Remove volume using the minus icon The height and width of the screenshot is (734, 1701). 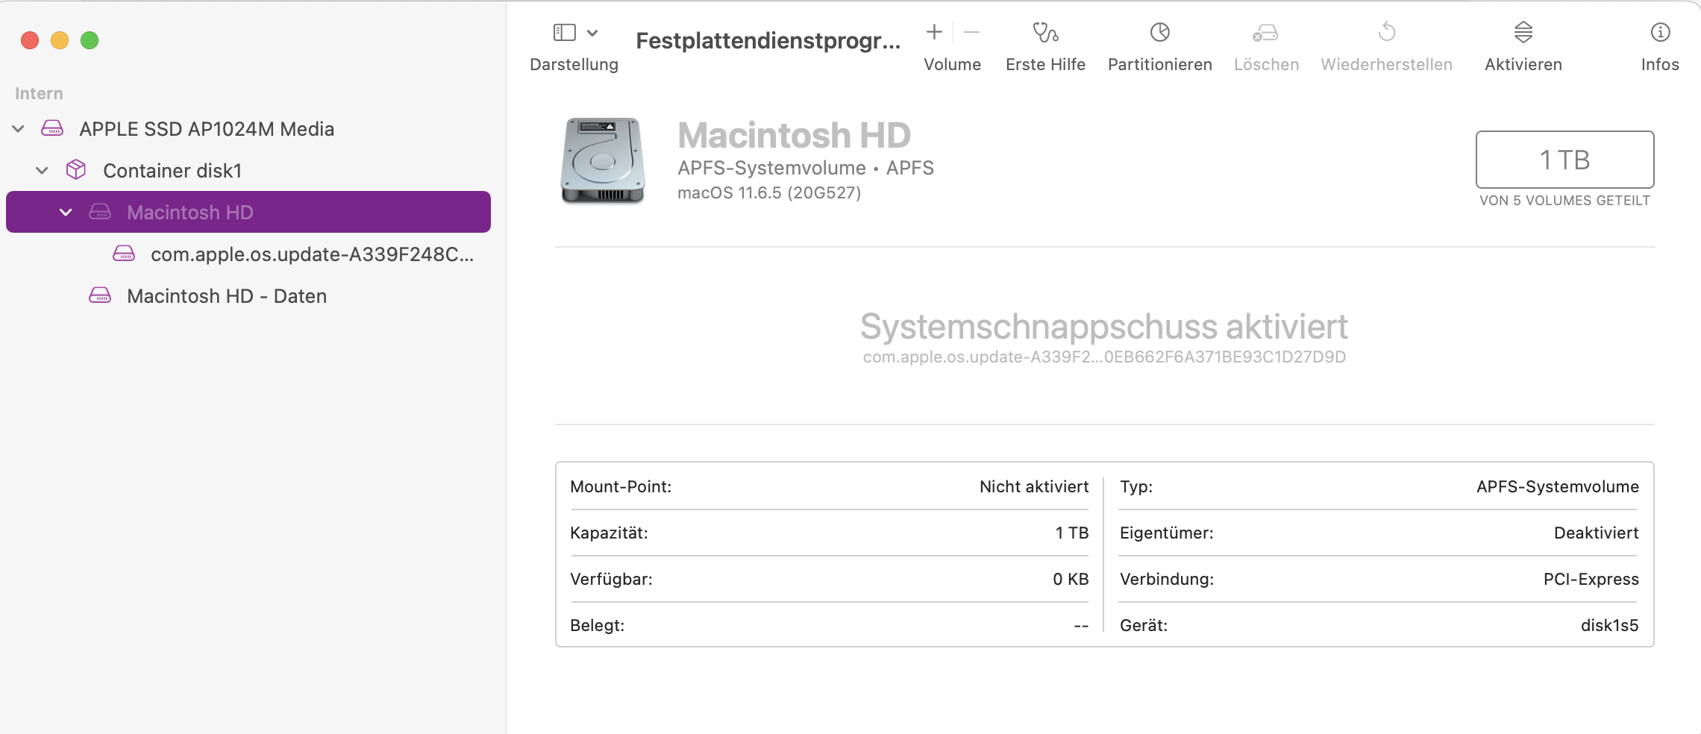971,32
